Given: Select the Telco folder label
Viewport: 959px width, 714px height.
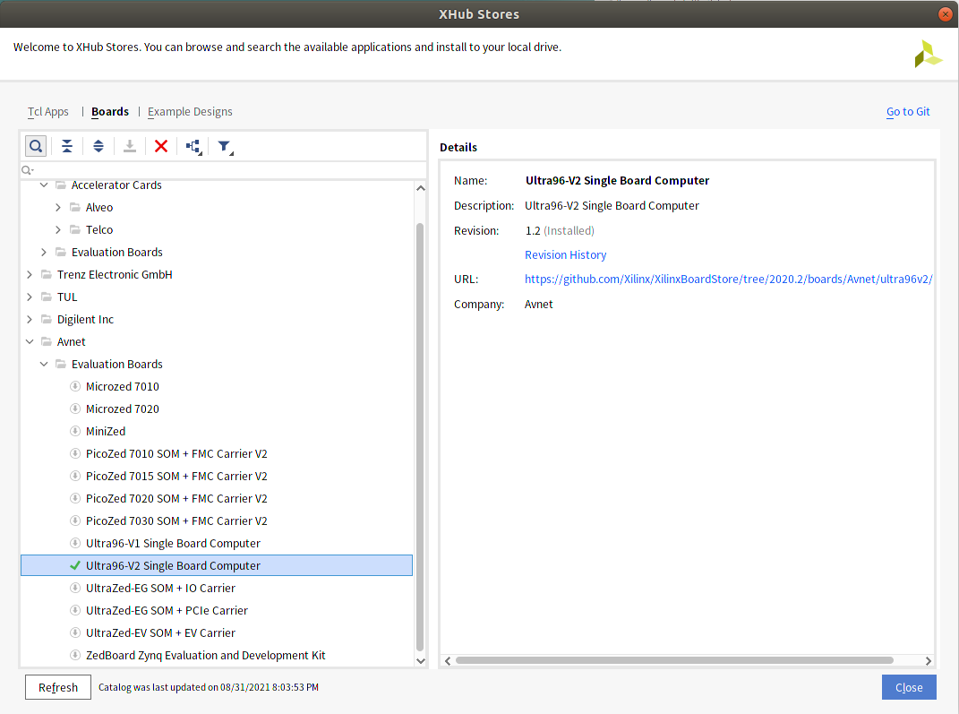Looking at the screenshot, I should pyautogui.click(x=99, y=230).
